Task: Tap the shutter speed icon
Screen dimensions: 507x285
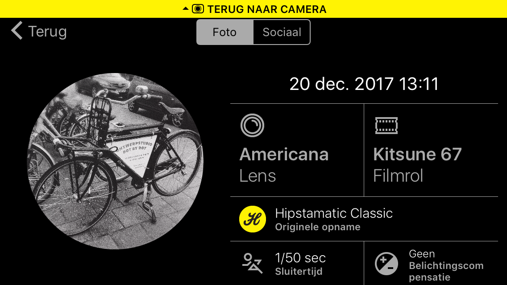Action: (252, 263)
